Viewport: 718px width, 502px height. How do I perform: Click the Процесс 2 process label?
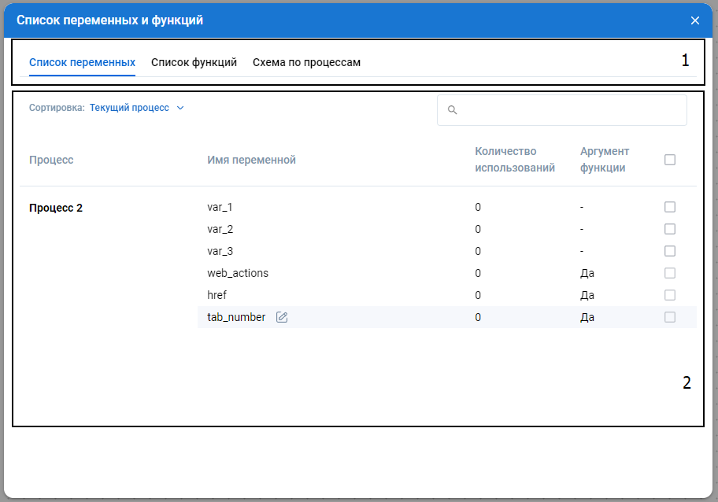56,208
